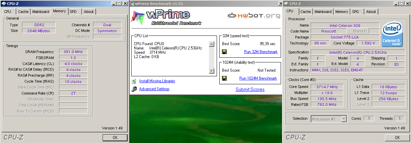Click Core Speed value 3714.7 MHz
The height and width of the screenshot is (143, 411).
(327, 87)
